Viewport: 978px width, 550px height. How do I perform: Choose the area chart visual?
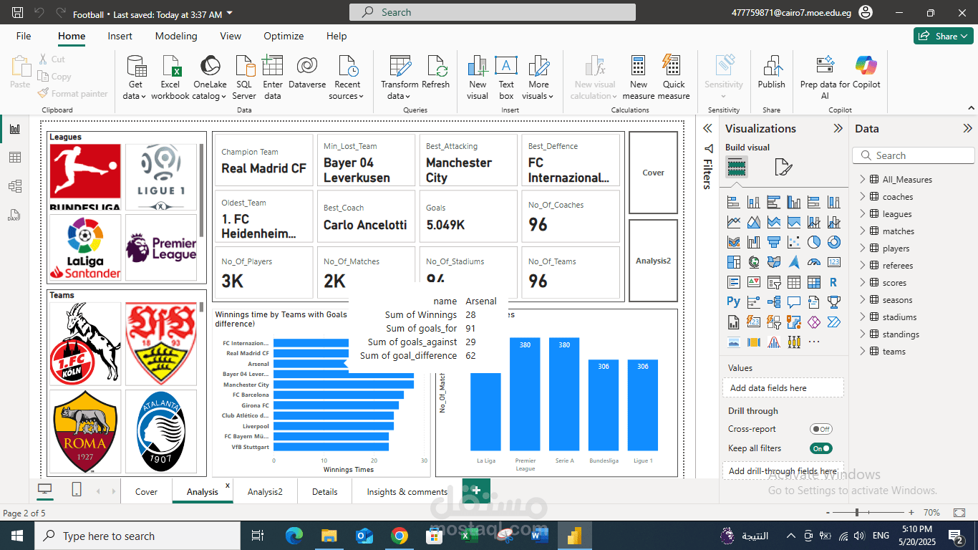753,222
